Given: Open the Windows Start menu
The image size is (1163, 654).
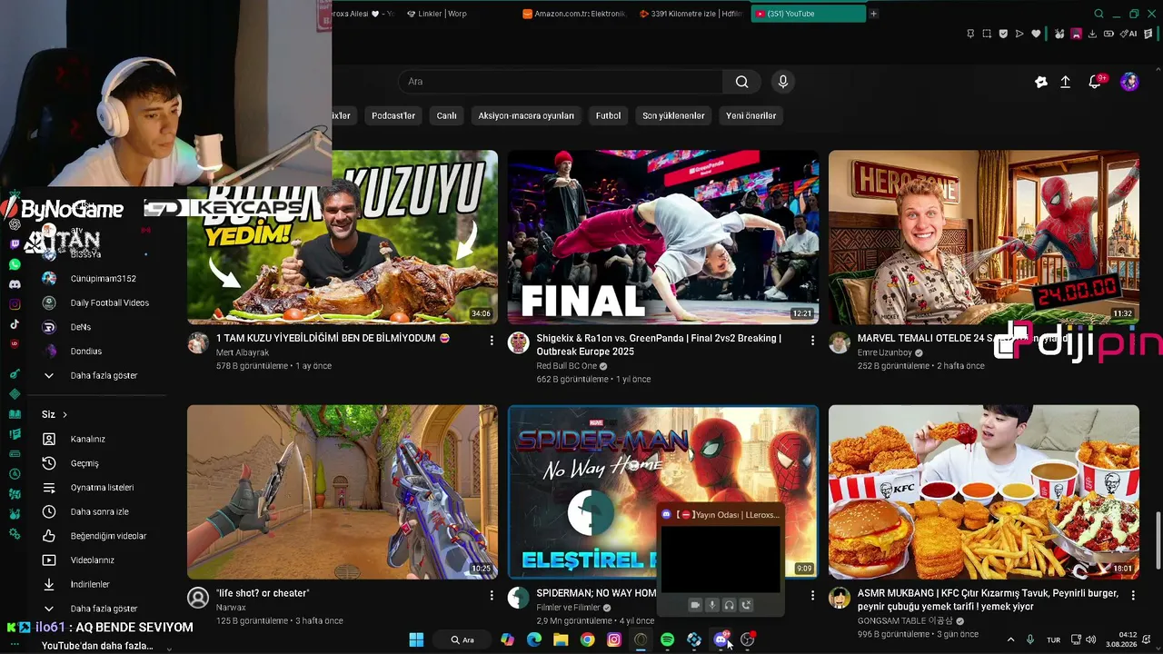Looking at the screenshot, I should click(x=416, y=639).
